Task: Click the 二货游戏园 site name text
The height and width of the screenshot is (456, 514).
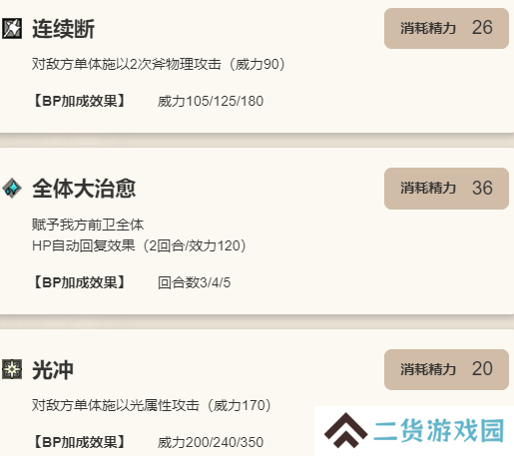Action: (x=438, y=430)
